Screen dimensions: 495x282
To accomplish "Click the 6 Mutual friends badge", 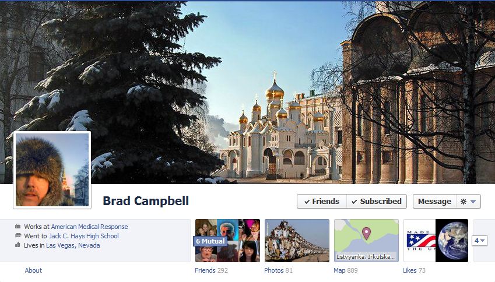I will click(210, 241).
